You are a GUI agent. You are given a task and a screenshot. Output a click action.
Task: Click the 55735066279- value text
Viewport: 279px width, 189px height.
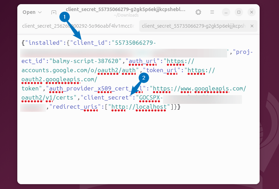136,43
